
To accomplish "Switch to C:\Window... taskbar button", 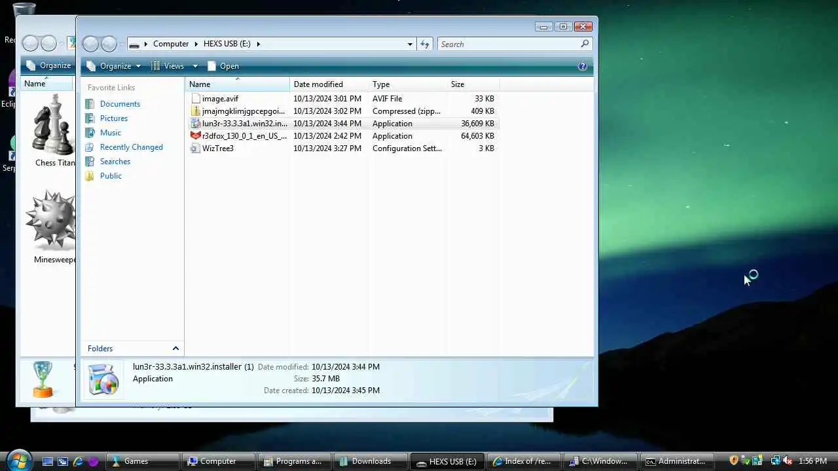I will click(600, 461).
